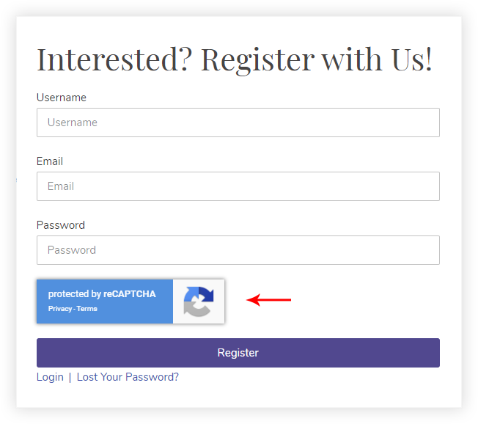Click the Password field label
This screenshot has height=424, width=478.
pos(61,225)
